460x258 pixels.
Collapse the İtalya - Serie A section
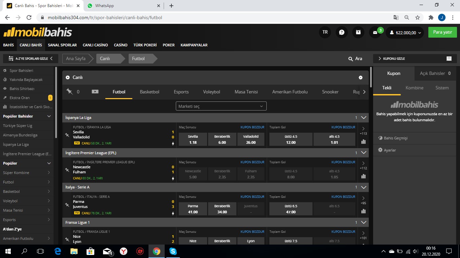pos(364,187)
